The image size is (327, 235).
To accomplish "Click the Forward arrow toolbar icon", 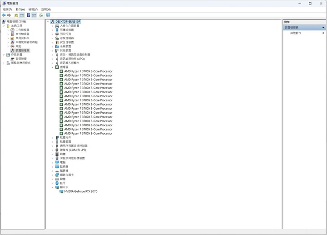I will tap(9, 15).
